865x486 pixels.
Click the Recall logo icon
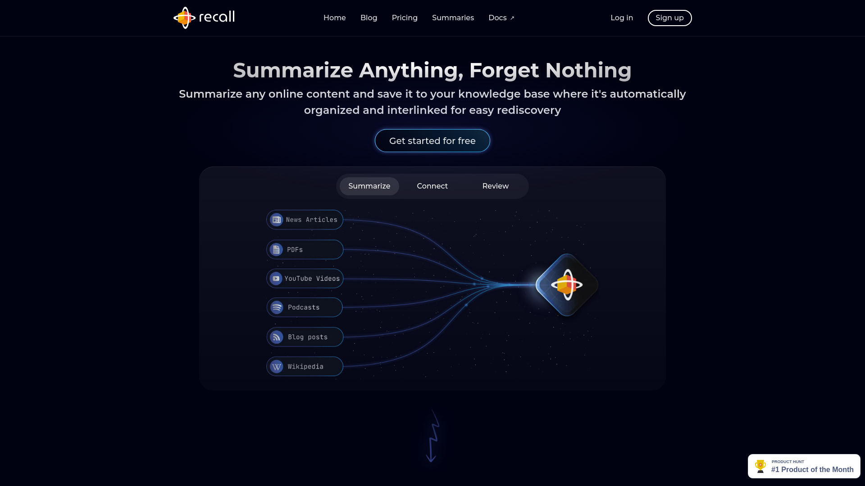click(x=184, y=18)
